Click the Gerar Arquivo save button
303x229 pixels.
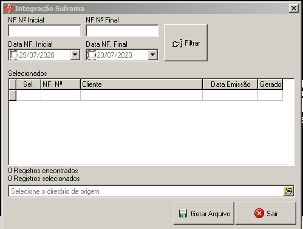pyautogui.click(x=204, y=213)
